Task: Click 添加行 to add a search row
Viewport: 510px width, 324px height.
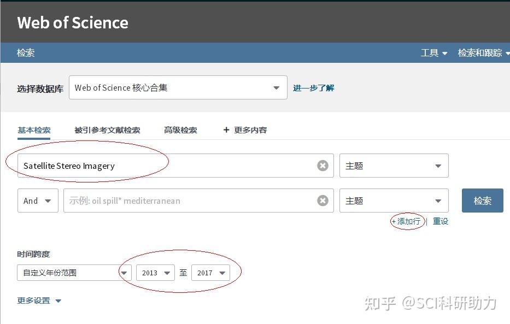Action: (406, 221)
